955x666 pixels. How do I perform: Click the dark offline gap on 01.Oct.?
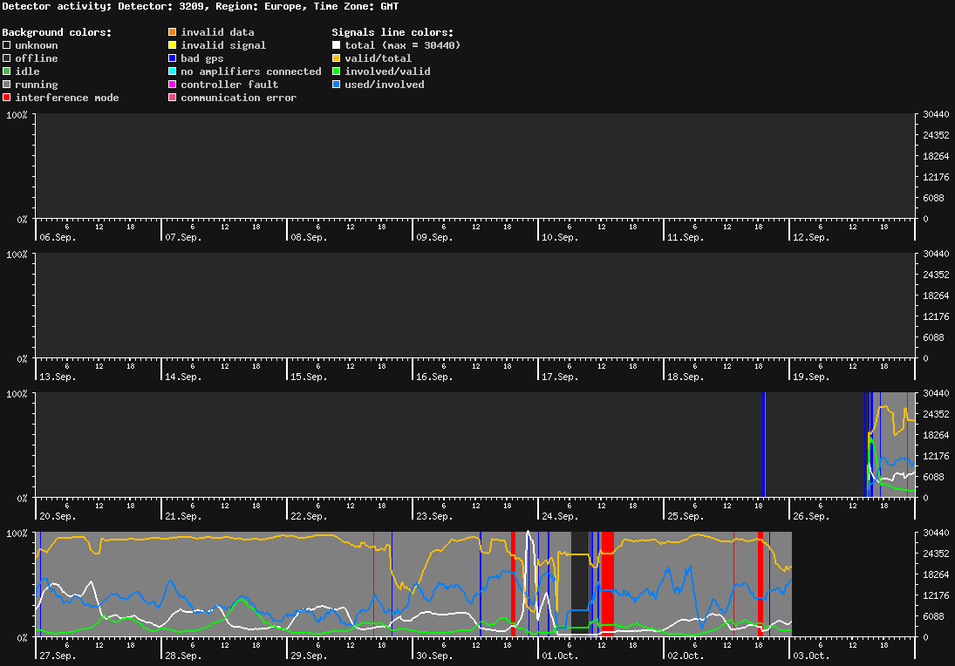[579, 584]
